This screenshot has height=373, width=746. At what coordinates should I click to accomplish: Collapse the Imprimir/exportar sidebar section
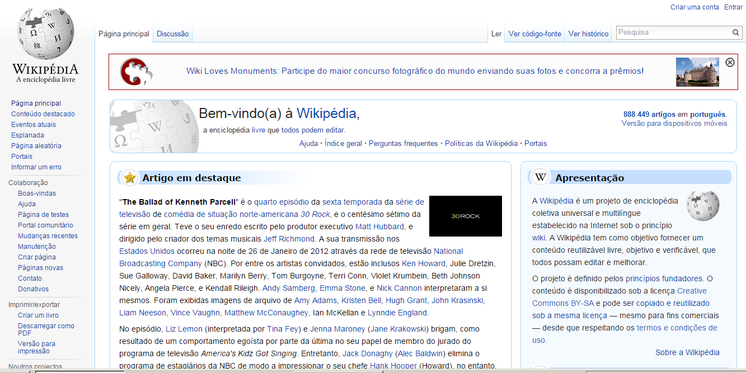tap(34, 305)
